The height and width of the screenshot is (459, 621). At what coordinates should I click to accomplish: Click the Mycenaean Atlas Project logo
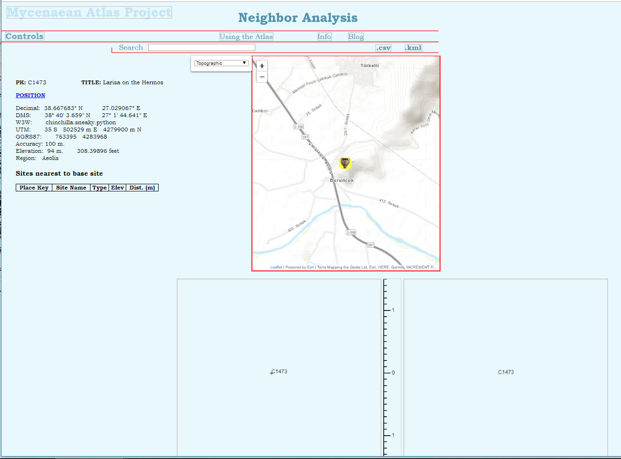(89, 12)
